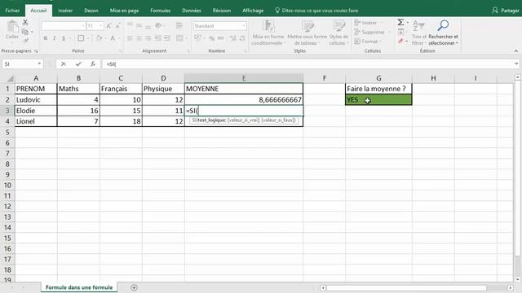The width and height of the screenshot is (522, 293).
Task: Cancel the formula with the X icon
Action: point(64,64)
